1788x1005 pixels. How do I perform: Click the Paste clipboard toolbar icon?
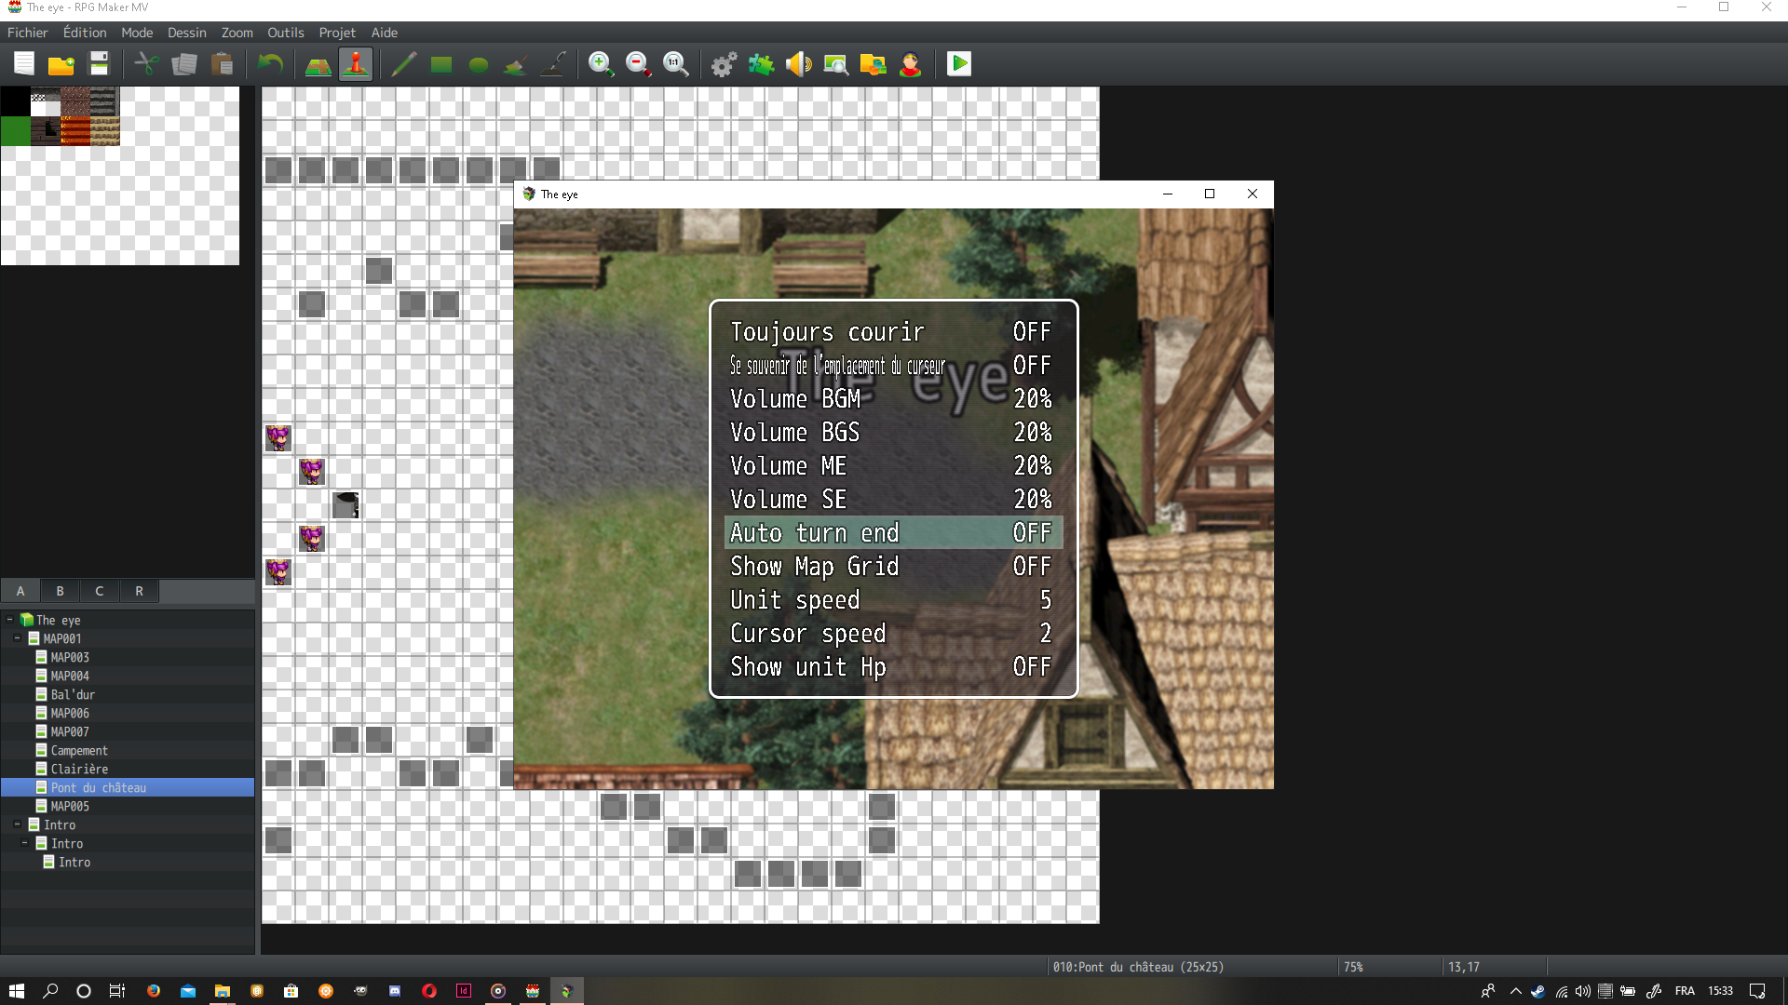pos(222,64)
